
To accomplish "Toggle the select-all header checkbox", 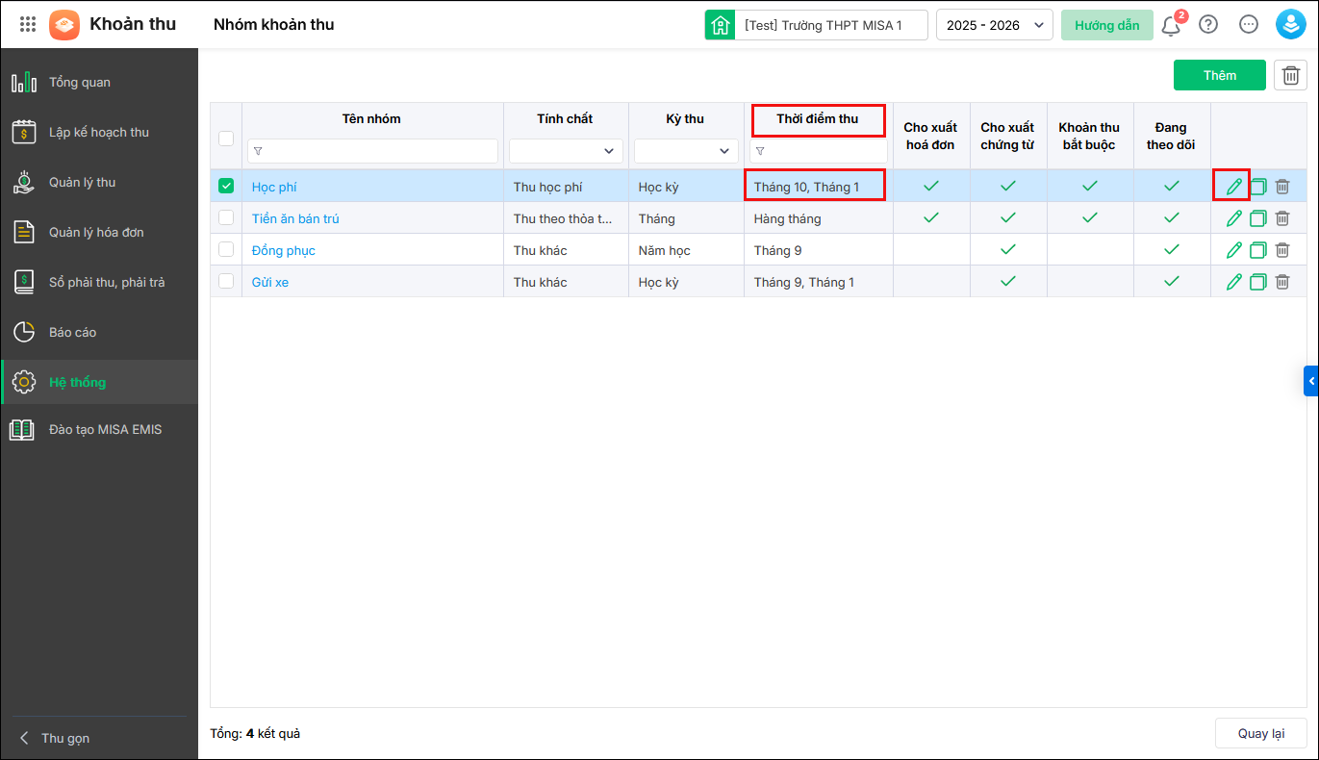I will coord(226,139).
